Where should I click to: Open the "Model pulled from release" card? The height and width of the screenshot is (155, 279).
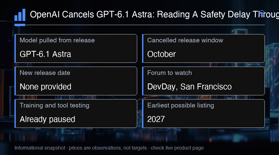76,48
